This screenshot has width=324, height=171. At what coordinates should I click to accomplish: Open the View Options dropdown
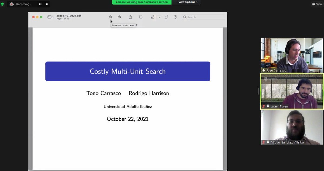tap(188, 2)
